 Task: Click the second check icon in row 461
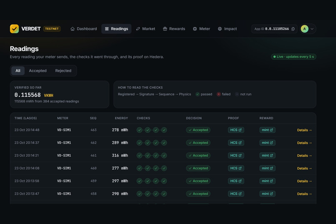pyautogui.click(x=148, y=156)
